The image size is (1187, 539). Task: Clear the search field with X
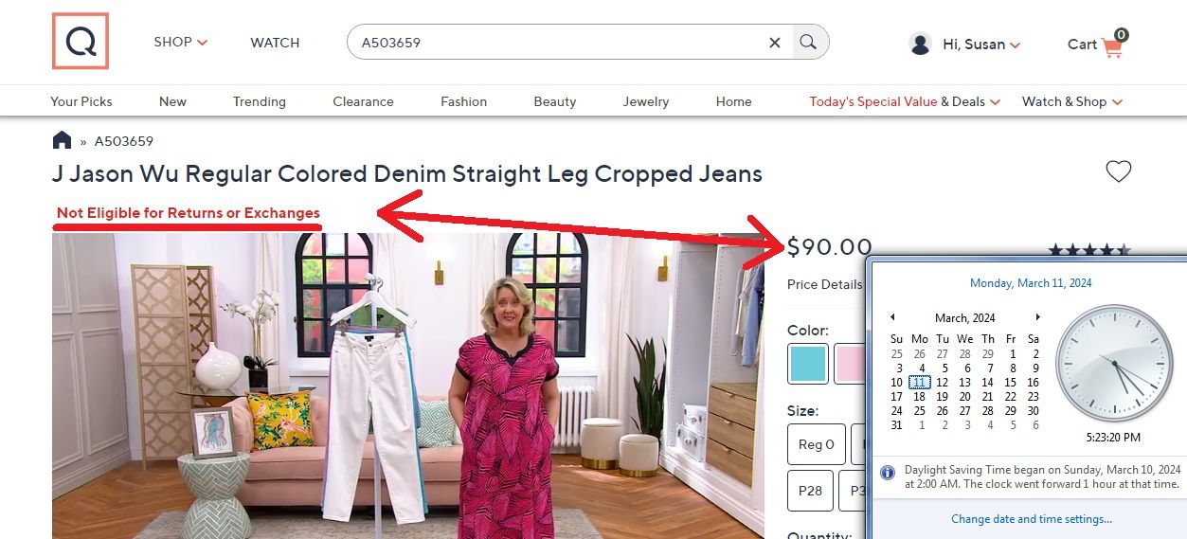[775, 42]
